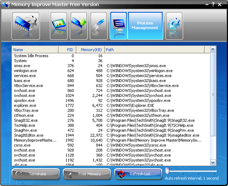Select svchost.exe with PID 1128
Screen dimensions: 228x186
[111, 155]
